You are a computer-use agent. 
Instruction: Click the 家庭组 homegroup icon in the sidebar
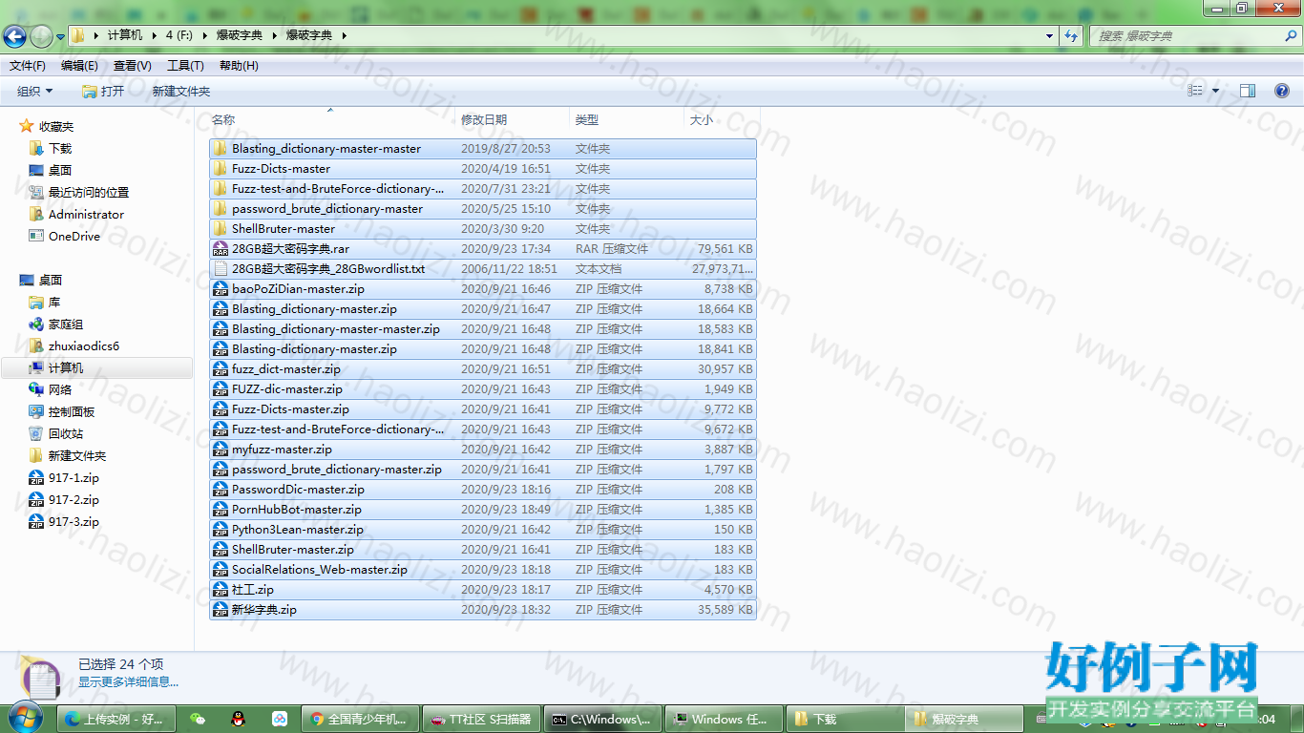36,325
